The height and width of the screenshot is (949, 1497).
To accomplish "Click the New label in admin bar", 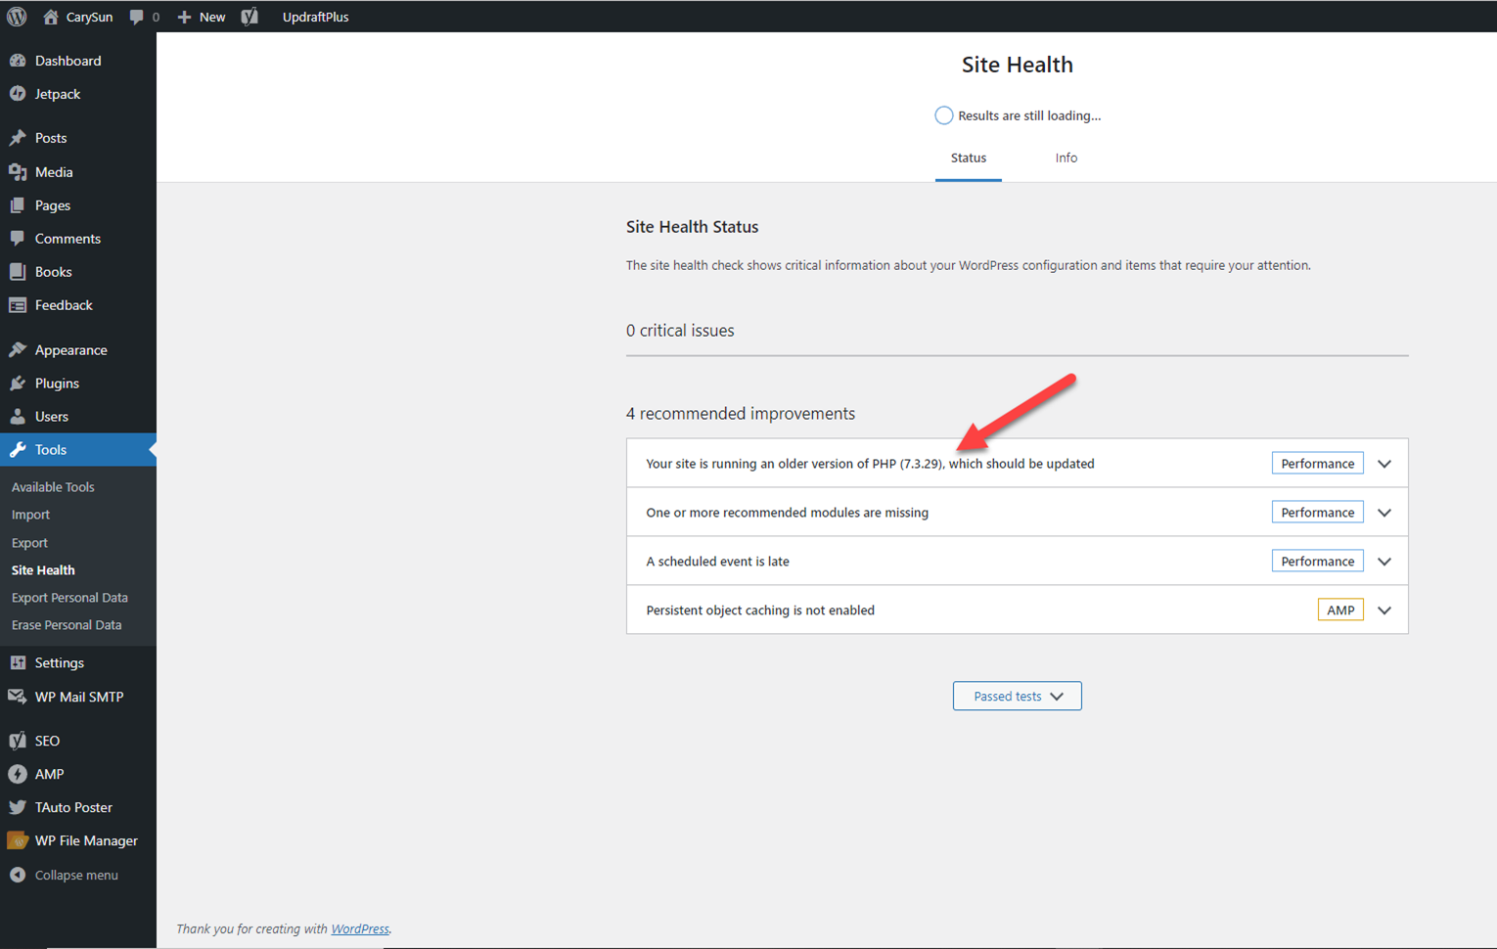I will [x=212, y=17].
